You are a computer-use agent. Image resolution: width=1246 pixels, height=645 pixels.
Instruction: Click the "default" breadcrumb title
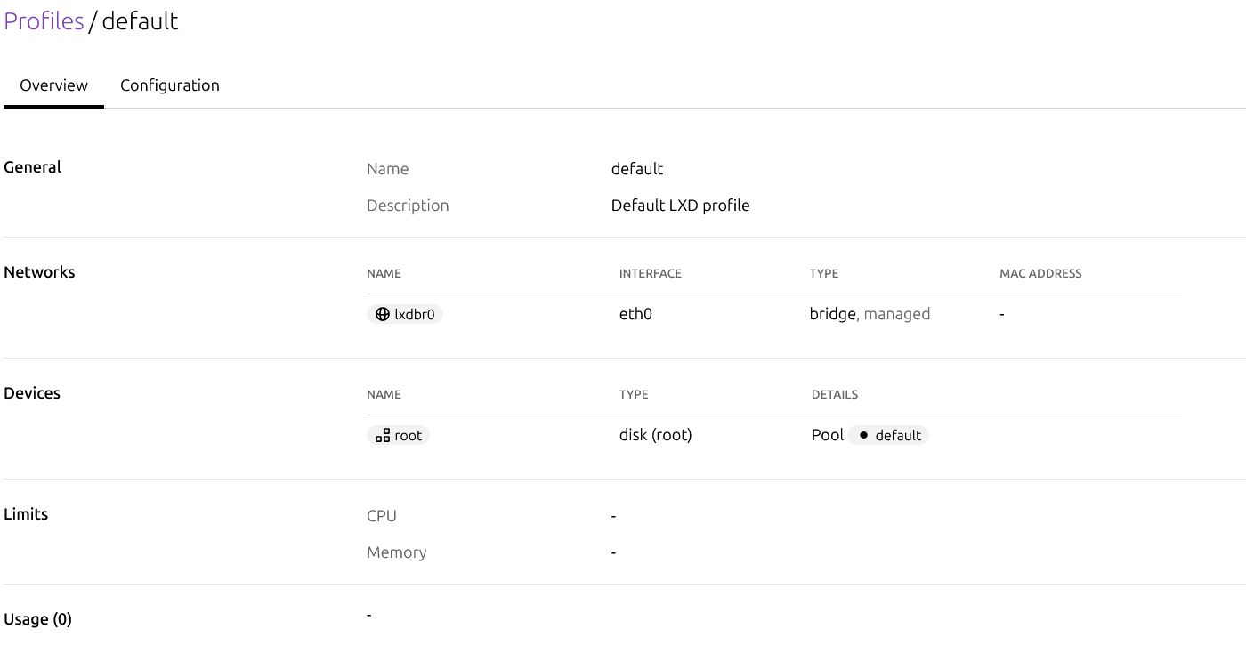pyautogui.click(x=140, y=21)
